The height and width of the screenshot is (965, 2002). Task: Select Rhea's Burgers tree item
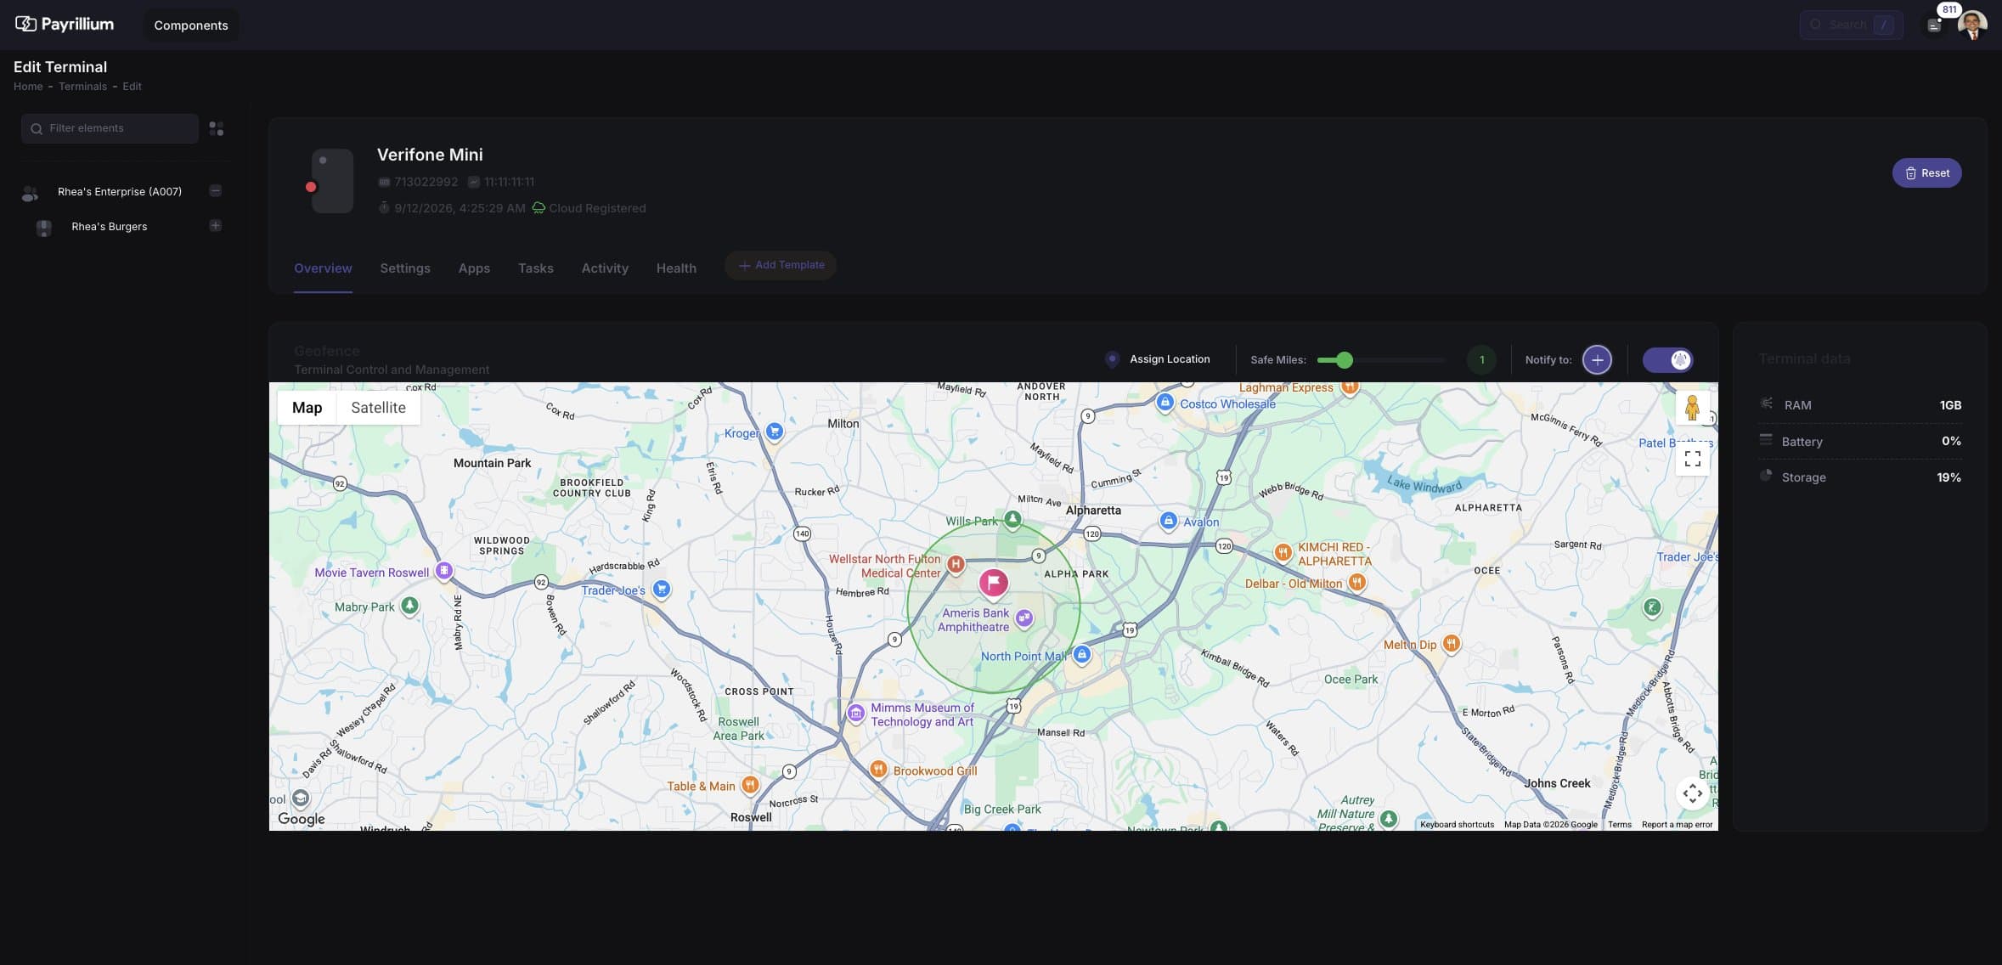pos(110,227)
